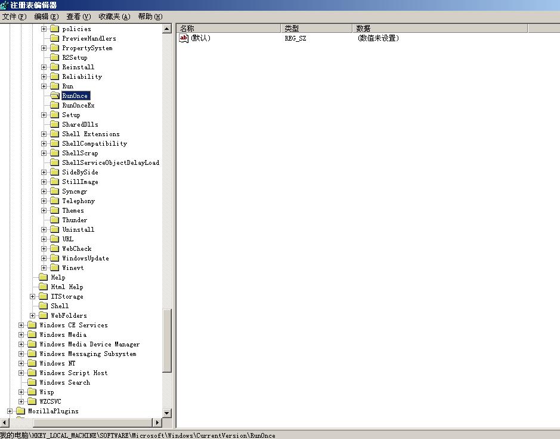The height and width of the screenshot is (439, 560).
Task: Click the open RunOnce folder icon
Action: point(55,96)
